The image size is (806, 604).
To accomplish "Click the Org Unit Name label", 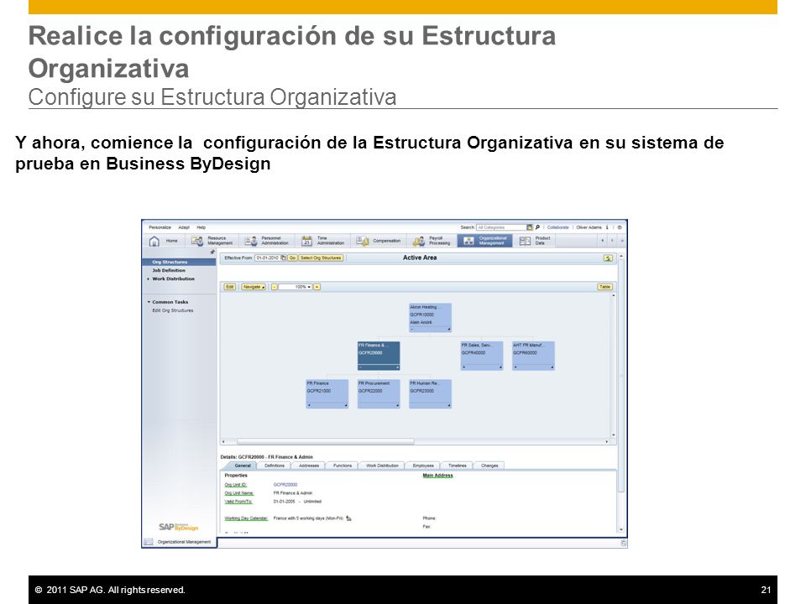I will 239,493.
